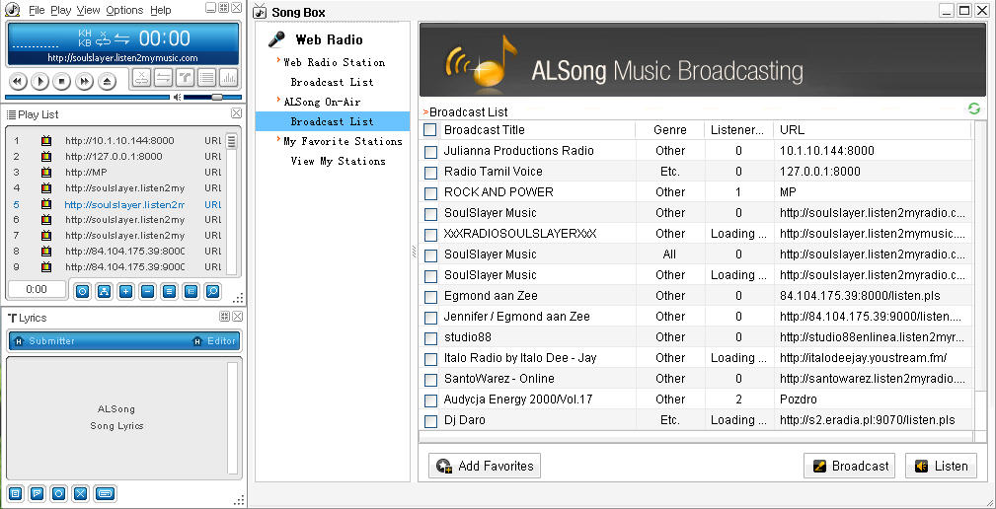
Task: Open the View menu
Action: click(88, 10)
